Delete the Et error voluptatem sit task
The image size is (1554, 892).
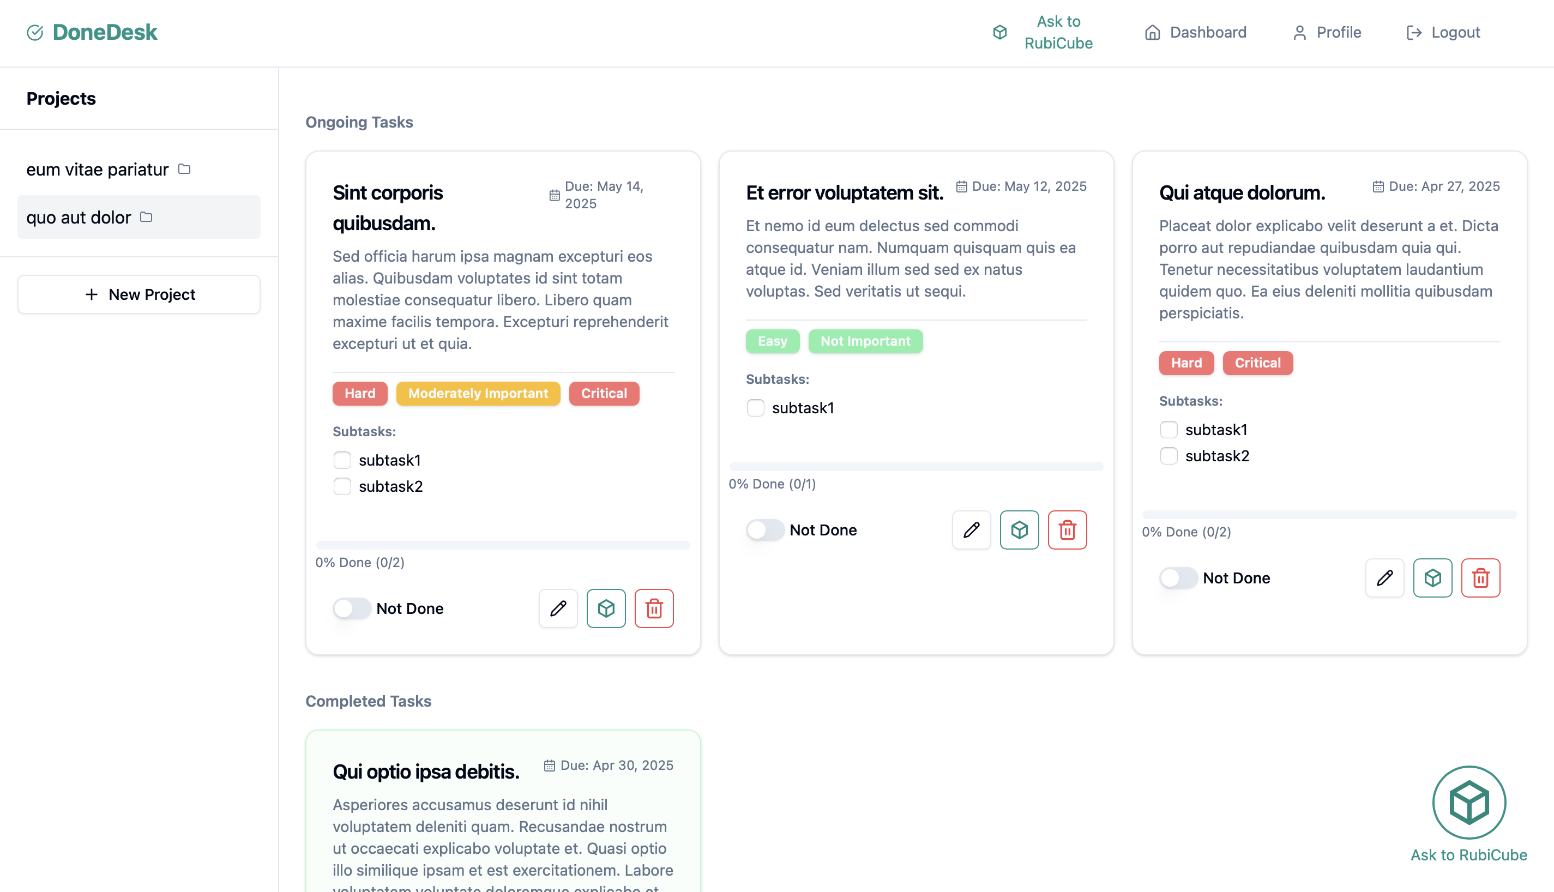(x=1067, y=530)
